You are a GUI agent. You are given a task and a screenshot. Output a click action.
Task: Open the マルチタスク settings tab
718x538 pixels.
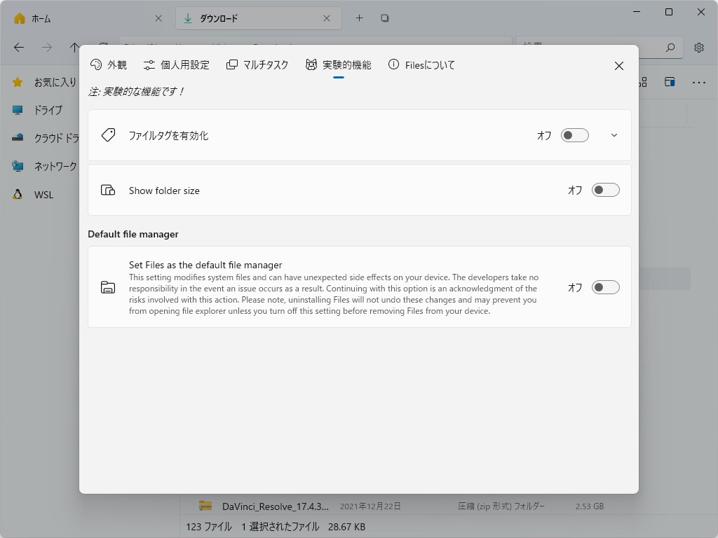tap(259, 64)
